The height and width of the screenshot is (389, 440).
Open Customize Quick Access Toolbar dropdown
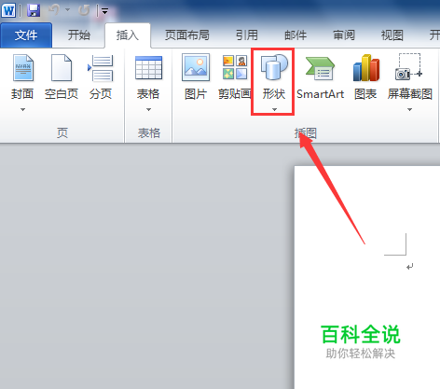pyautogui.click(x=104, y=11)
